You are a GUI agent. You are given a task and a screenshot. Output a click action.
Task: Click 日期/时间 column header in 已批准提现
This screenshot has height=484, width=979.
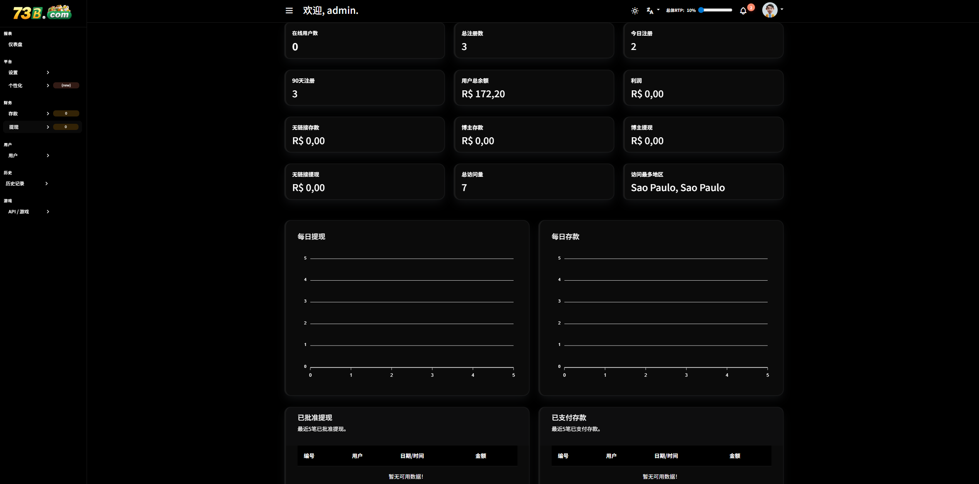coord(412,456)
